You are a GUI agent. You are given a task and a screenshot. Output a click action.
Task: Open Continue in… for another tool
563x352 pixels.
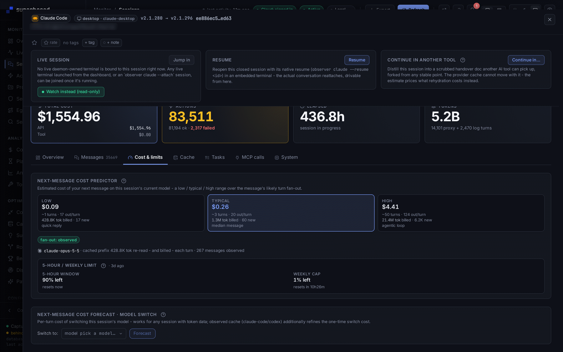click(526, 60)
